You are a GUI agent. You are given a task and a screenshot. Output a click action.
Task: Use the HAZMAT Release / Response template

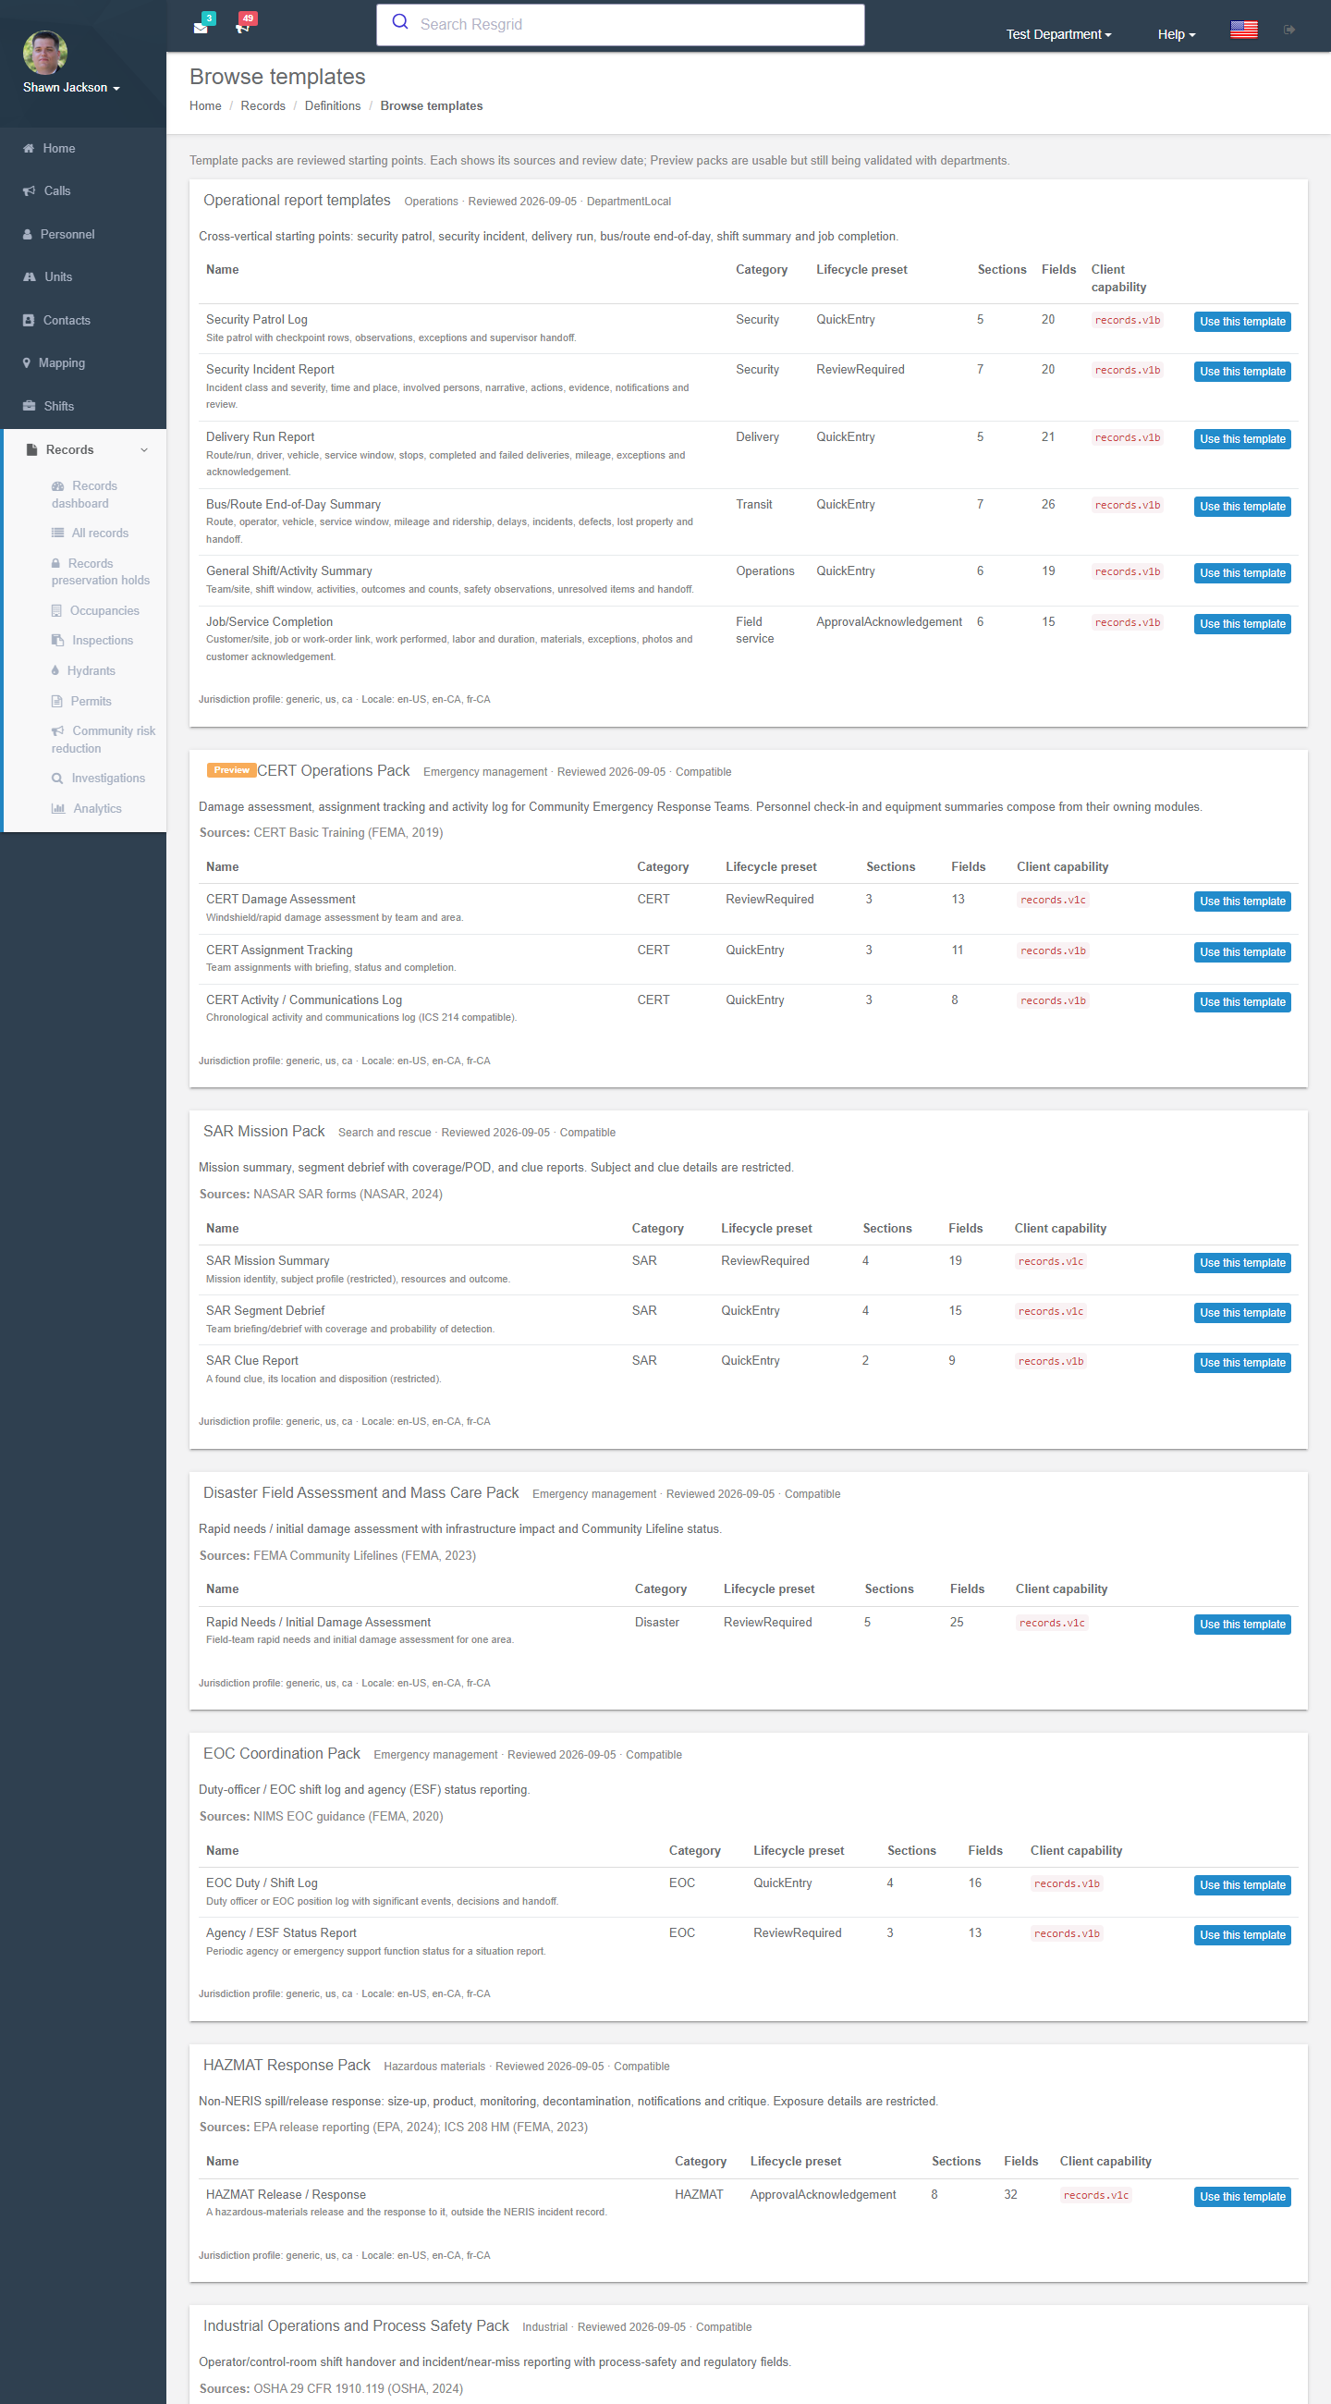tap(1241, 2197)
